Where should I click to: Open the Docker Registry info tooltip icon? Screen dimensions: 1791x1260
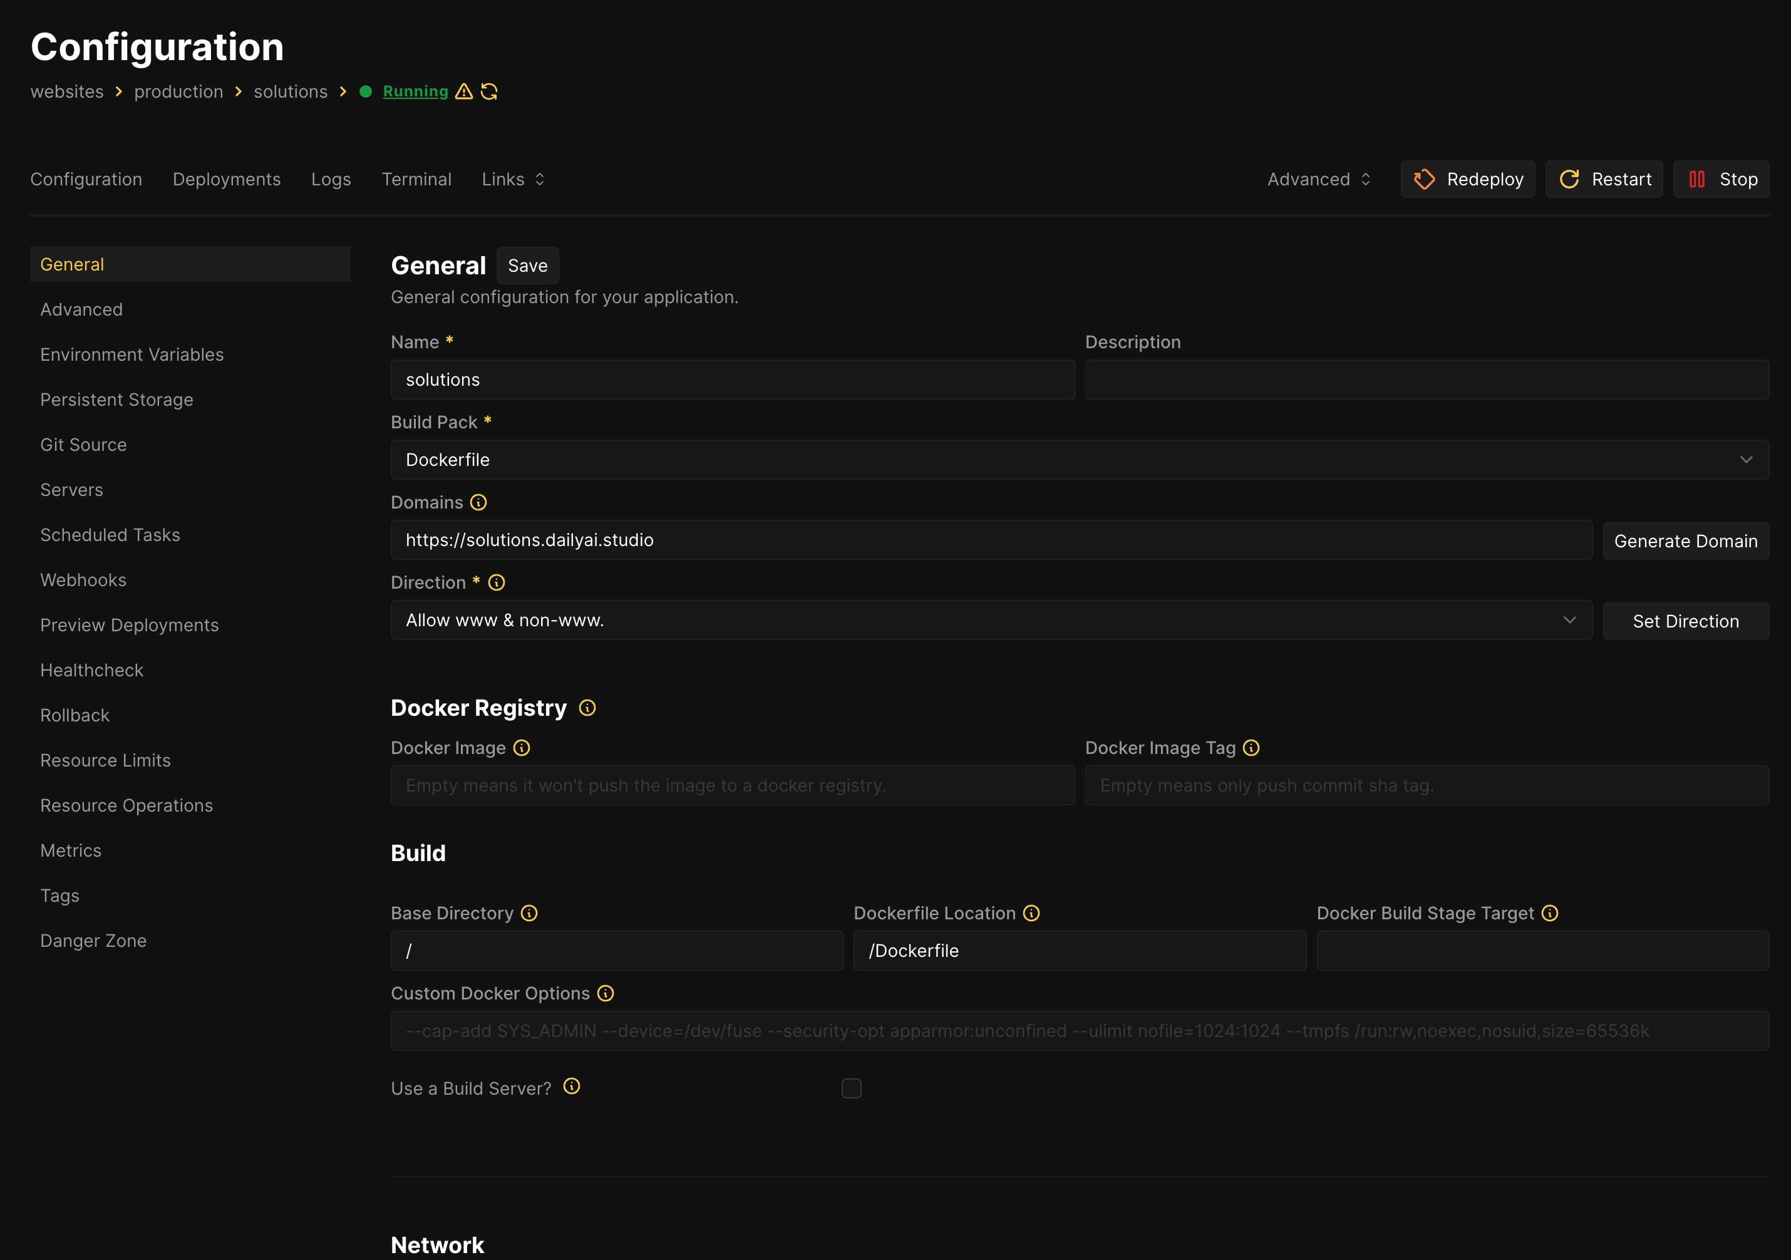587,708
